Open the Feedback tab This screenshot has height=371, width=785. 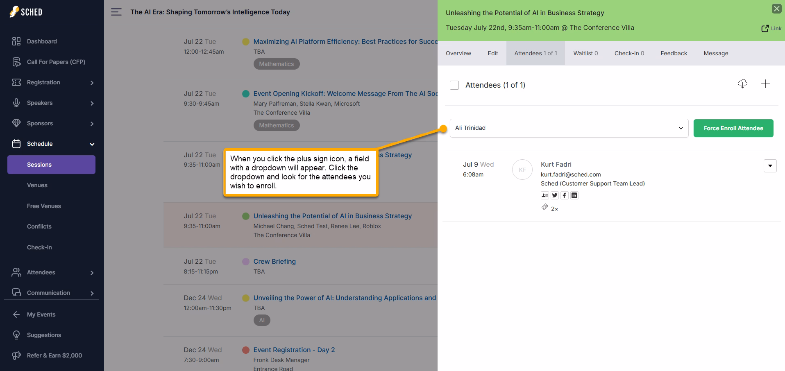[x=674, y=53]
